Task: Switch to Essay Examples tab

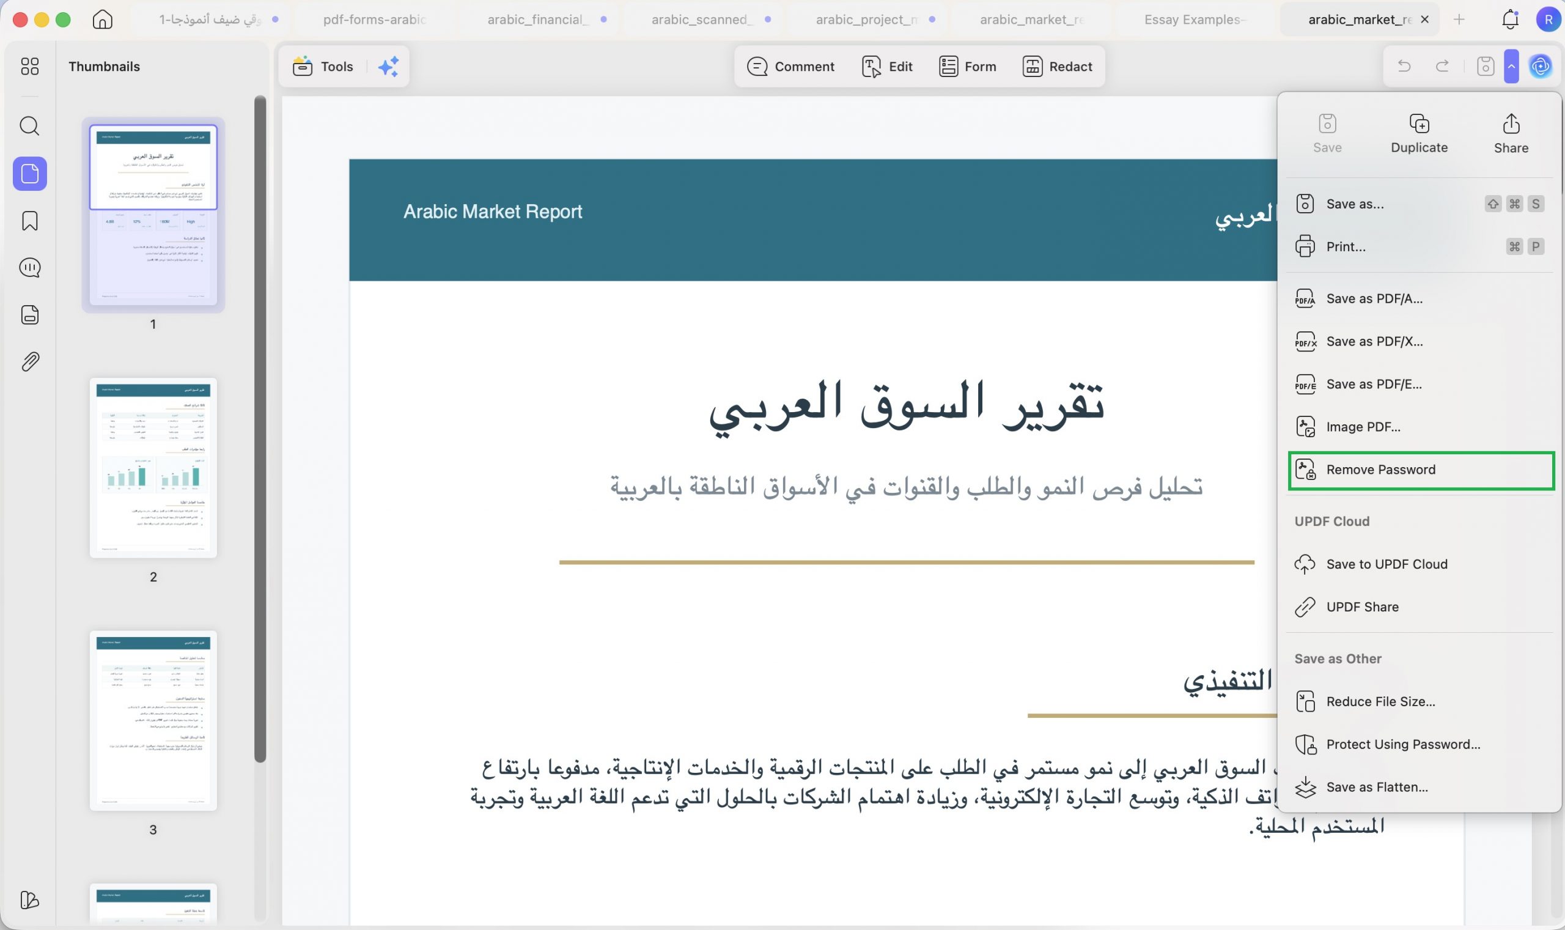Action: (1194, 20)
